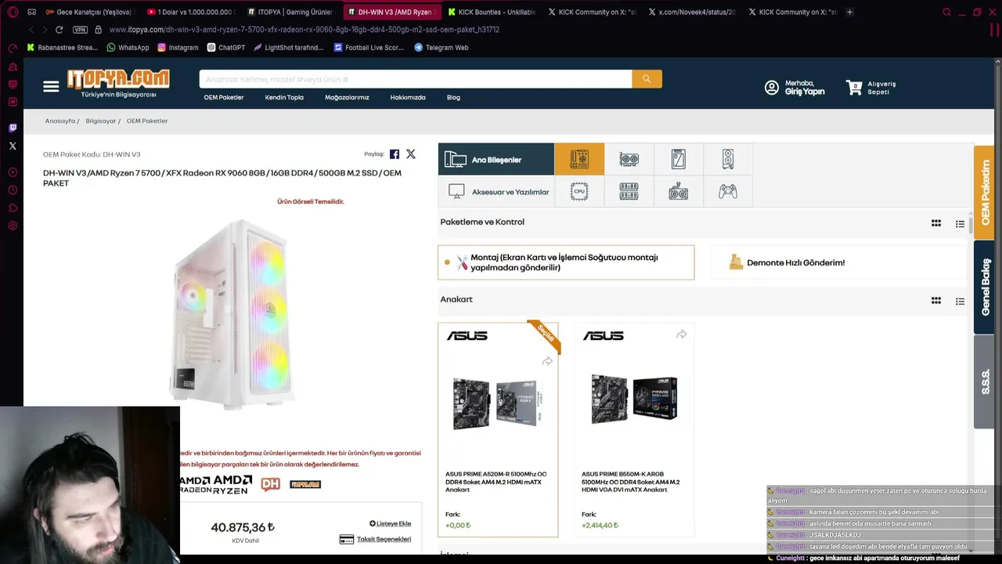Open the Ana Bileşenler tab
This screenshot has width=1002, height=564.
click(496, 159)
